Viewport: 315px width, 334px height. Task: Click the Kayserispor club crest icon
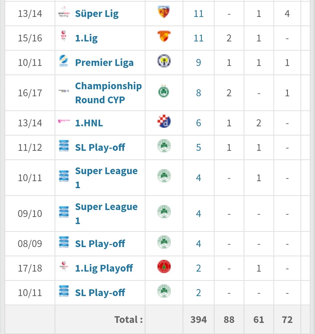coord(164,12)
